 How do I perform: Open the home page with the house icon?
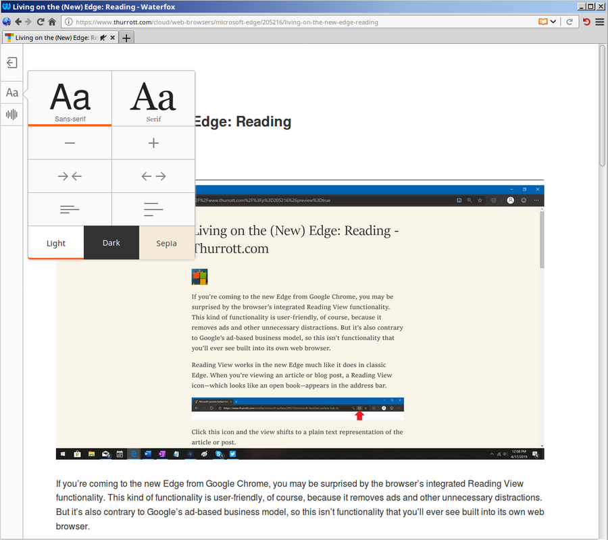coord(52,22)
